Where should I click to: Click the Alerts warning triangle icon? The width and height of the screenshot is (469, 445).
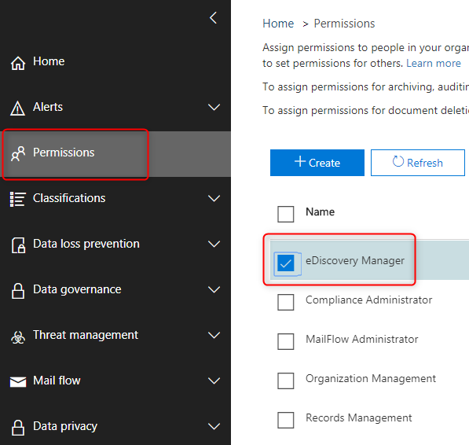click(17, 108)
